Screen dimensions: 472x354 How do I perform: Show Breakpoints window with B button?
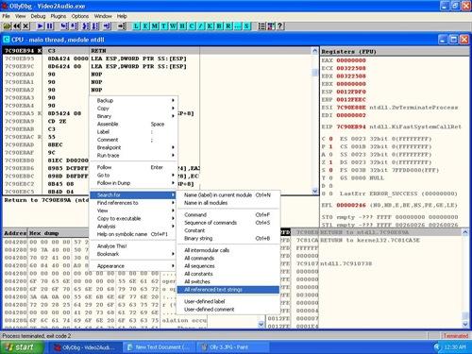point(219,26)
